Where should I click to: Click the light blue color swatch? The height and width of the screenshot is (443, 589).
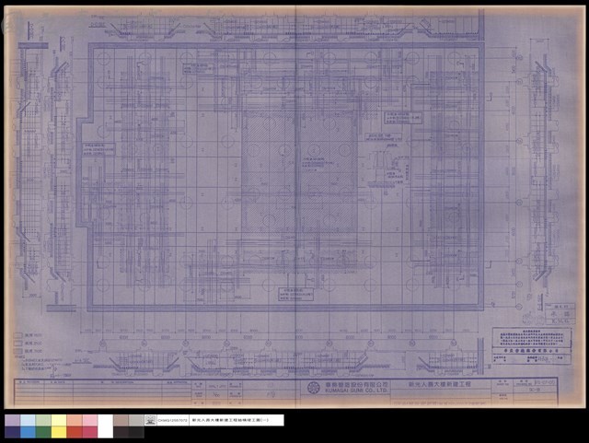click(x=28, y=421)
